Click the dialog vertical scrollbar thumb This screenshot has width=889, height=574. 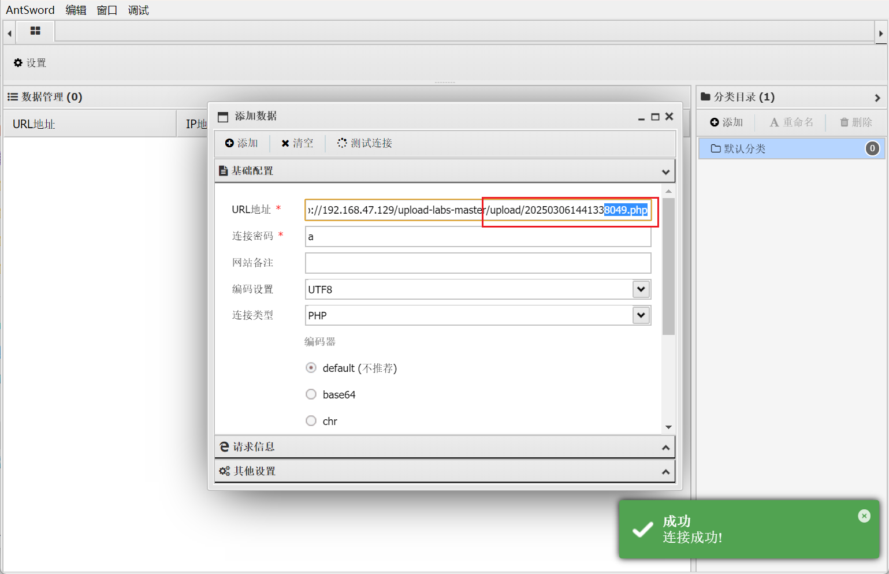(668, 267)
